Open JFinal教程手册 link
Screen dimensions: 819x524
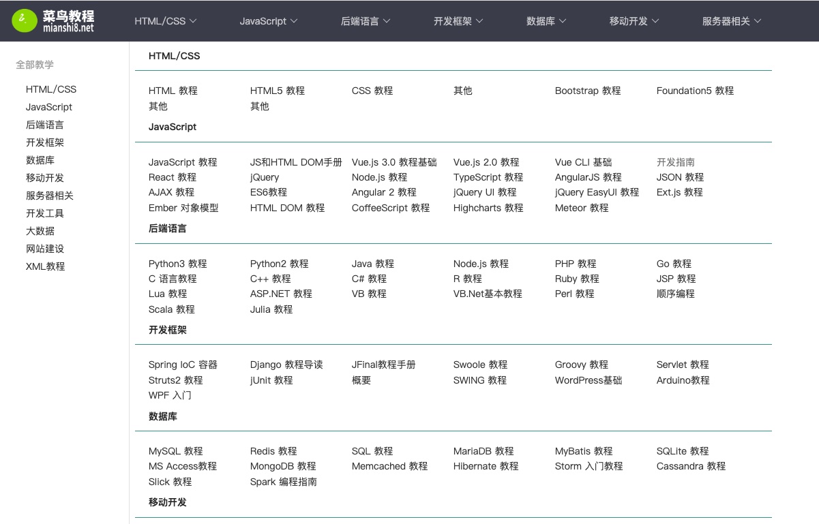pos(384,365)
